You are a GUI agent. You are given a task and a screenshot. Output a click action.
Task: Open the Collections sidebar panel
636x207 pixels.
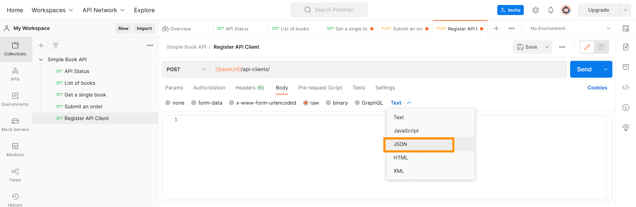tap(15, 49)
